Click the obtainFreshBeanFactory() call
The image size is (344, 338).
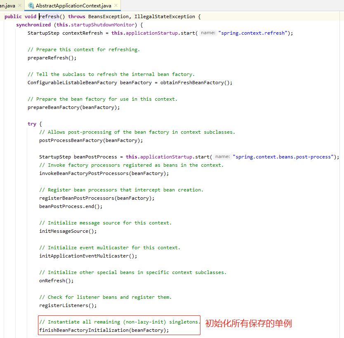pyautogui.click(x=196, y=83)
